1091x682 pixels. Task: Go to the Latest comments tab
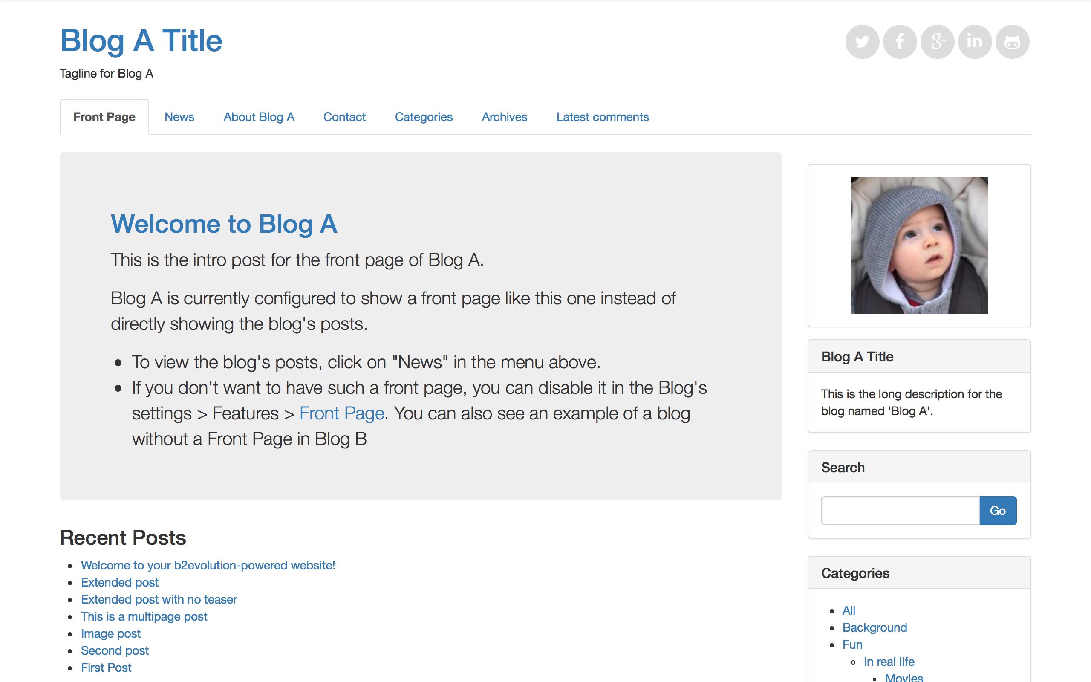[x=602, y=117]
